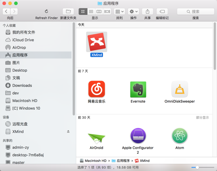Screen dimensions: 217x171
Task: Click the sidebar scrollbar
Action: coord(74,69)
